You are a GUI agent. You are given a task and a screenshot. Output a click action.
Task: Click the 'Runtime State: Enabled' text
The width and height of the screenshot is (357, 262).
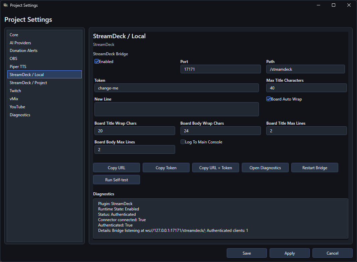coord(119,209)
